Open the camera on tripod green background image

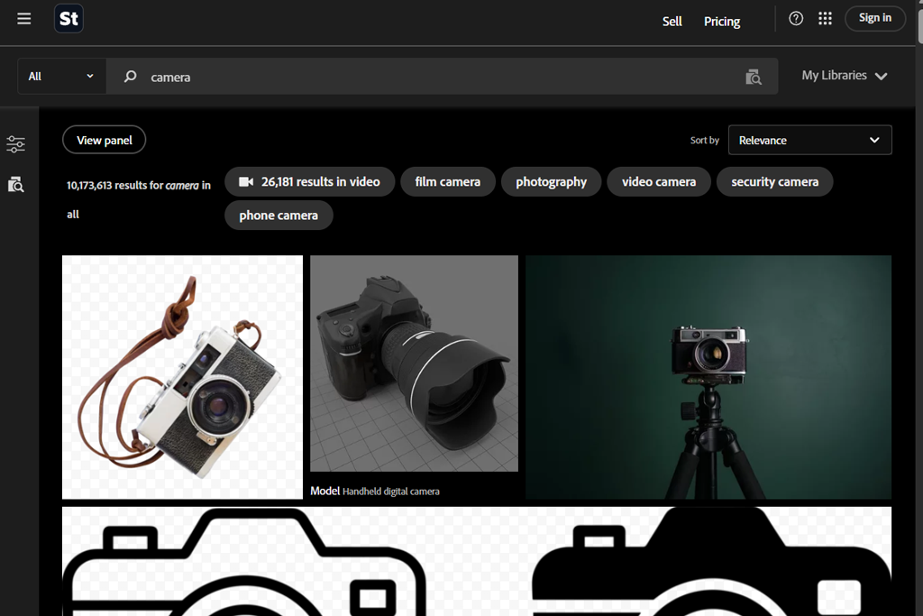point(708,377)
